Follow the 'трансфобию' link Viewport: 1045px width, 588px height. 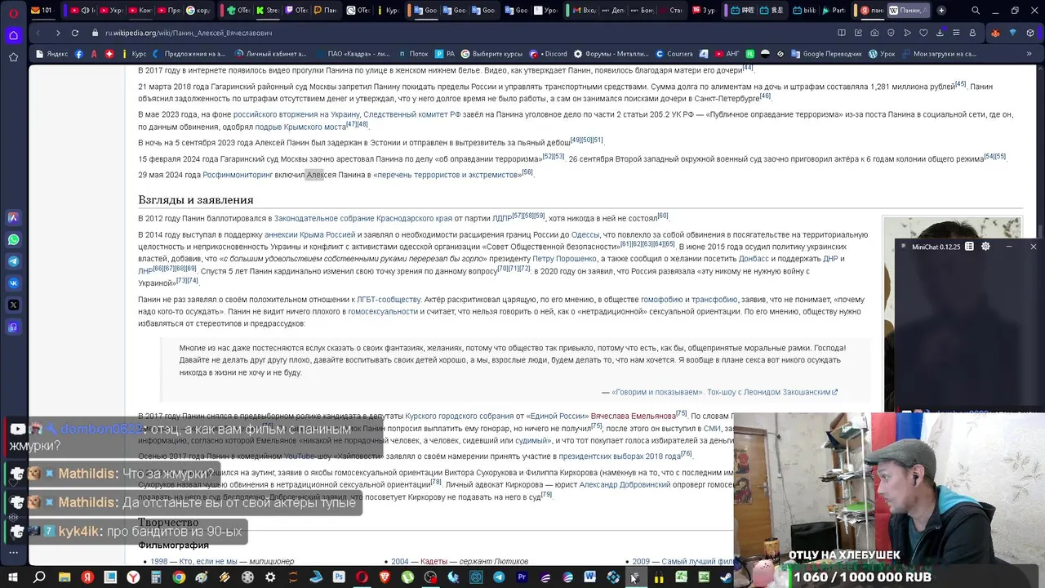pyautogui.click(x=714, y=300)
